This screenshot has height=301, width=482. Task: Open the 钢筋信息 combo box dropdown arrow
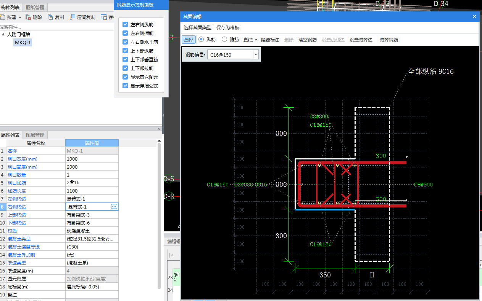pos(256,55)
